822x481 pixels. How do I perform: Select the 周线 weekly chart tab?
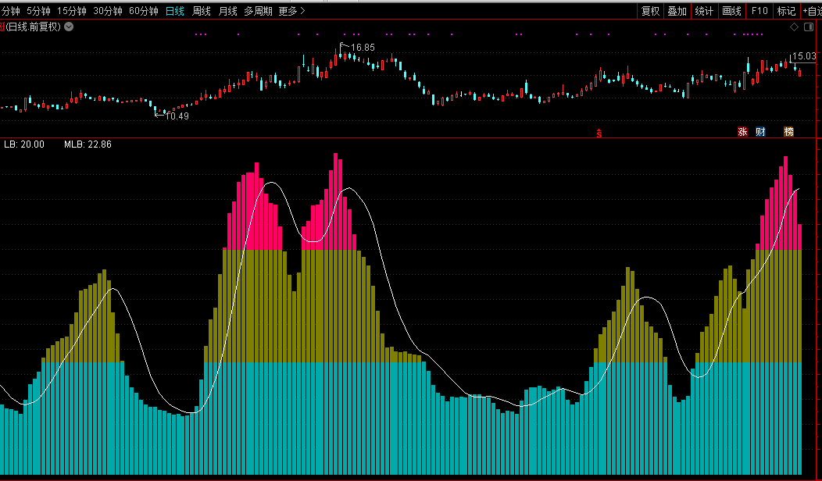tap(202, 11)
